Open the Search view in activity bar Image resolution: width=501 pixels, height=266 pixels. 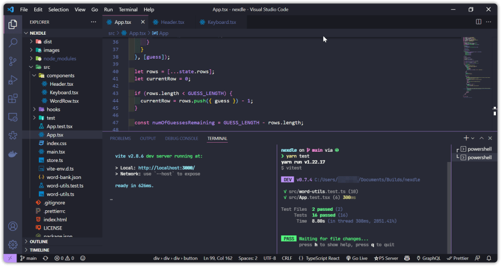13,43
